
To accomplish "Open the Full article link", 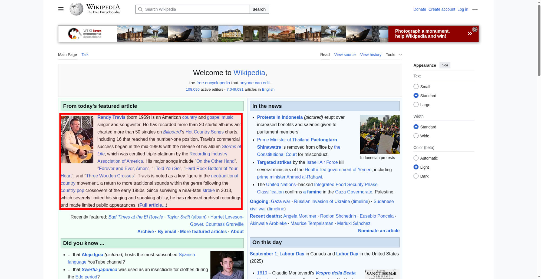I will tap(153, 205).
